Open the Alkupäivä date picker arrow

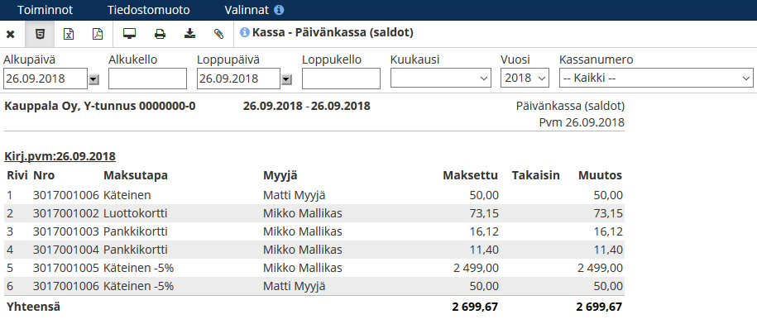[x=93, y=79]
